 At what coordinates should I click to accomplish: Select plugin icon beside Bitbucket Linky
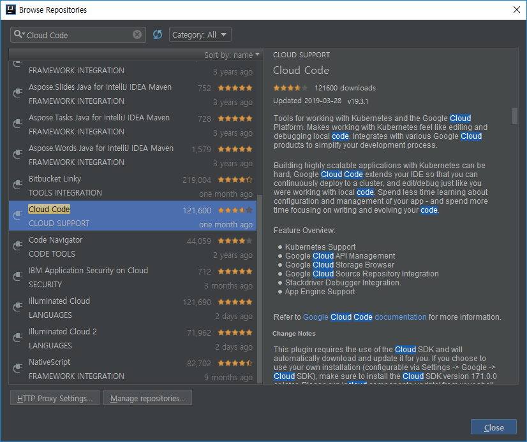click(18, 184)
